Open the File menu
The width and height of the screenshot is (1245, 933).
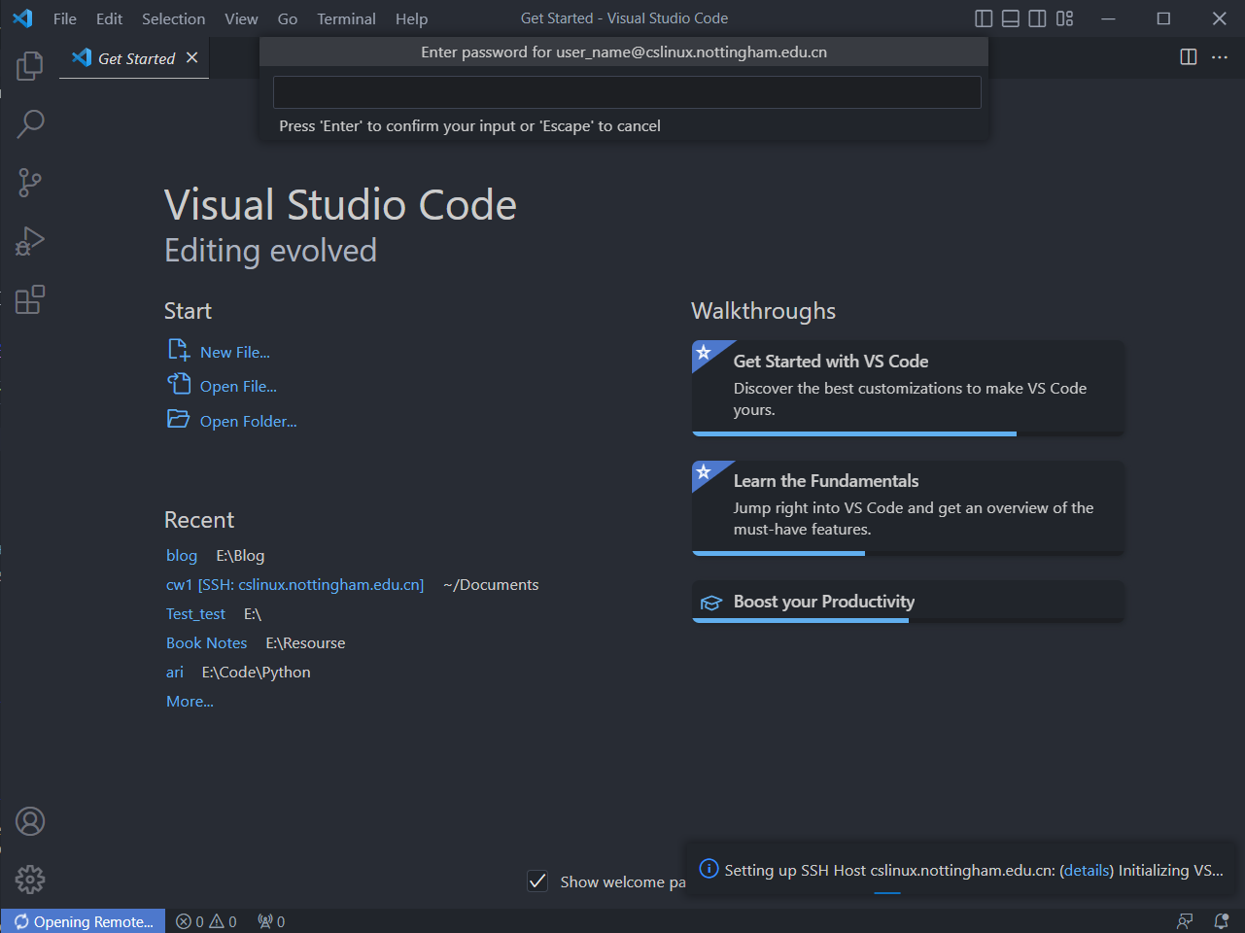pyautogui.click(x=65, y=18)
